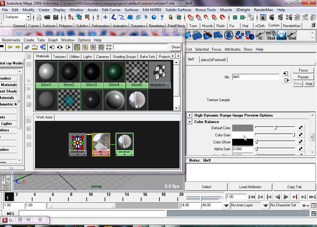Click the mel Skel shelf button
The height and width of the screenshot is (227, 317).
click(271, 35)
